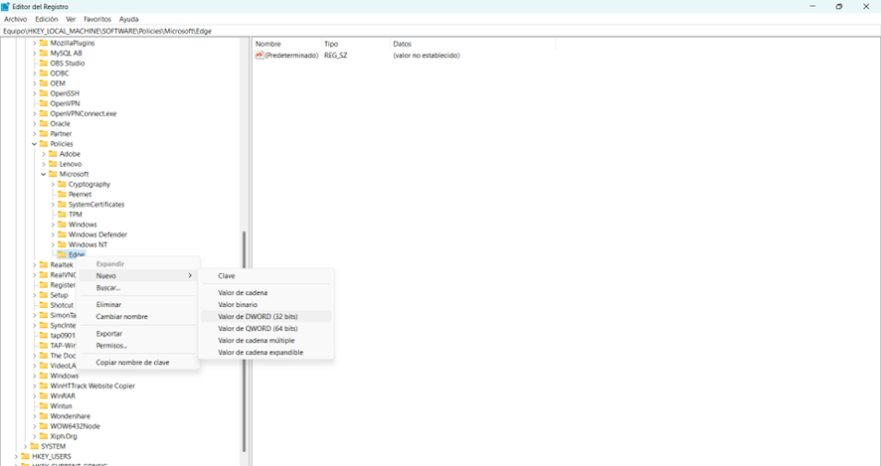Viewport: 881px width, 466px height.
Task: Open the Ver menu
Action: pos(71,19)
